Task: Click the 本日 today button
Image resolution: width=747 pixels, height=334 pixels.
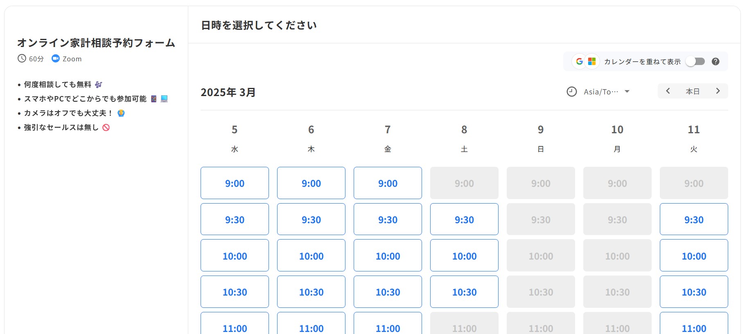Action: click(x=693, y=91)
